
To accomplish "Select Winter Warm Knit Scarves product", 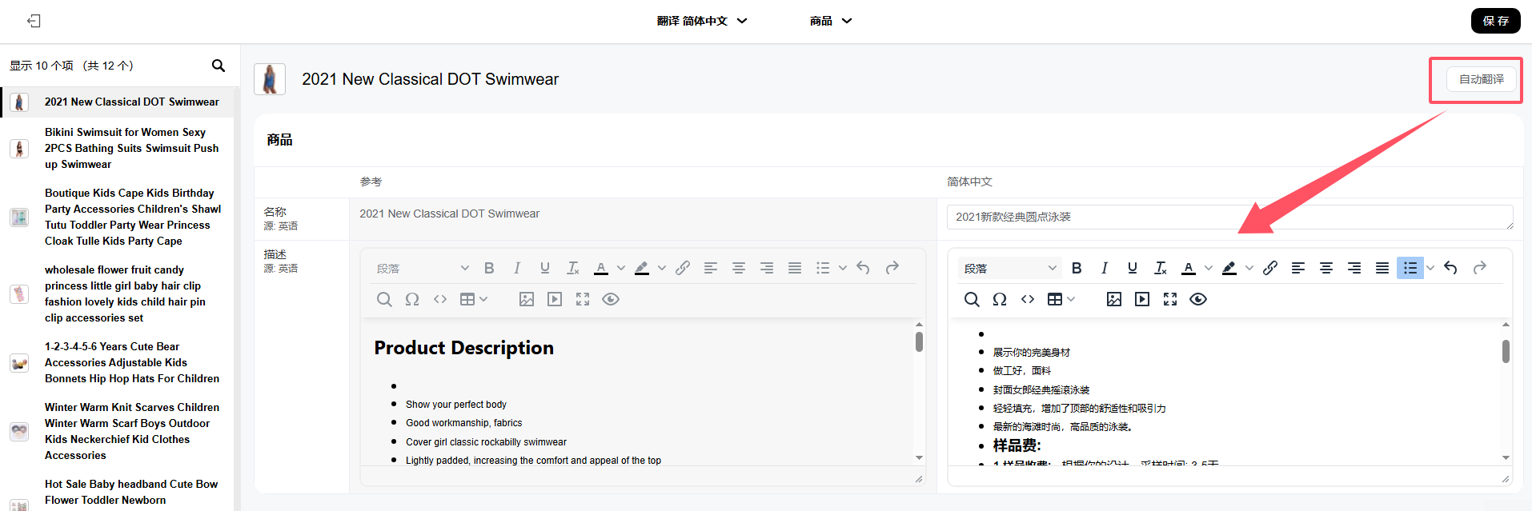I will [131, 431].
